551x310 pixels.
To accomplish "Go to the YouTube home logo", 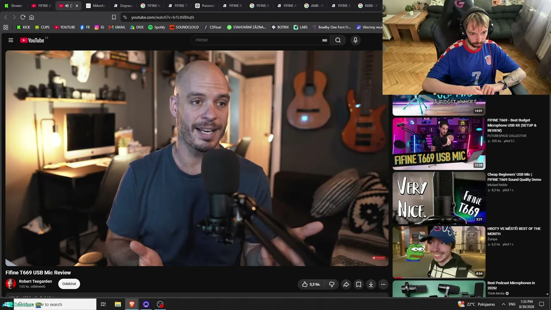I will point(32,40).
